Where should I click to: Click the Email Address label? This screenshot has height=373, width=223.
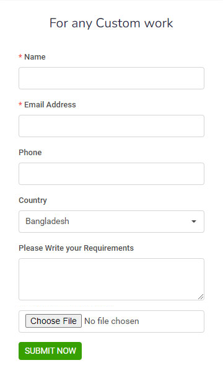pyautogui.click(x=50, y=105)
